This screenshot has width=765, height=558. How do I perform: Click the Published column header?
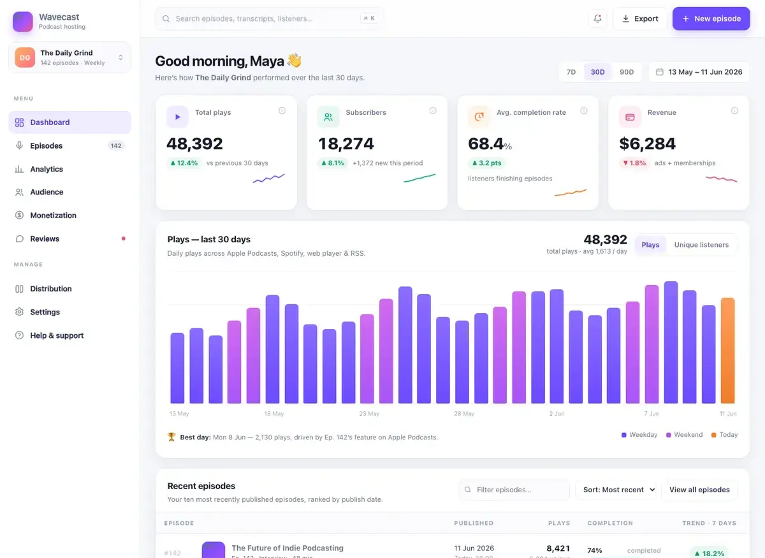coord(474,523)
